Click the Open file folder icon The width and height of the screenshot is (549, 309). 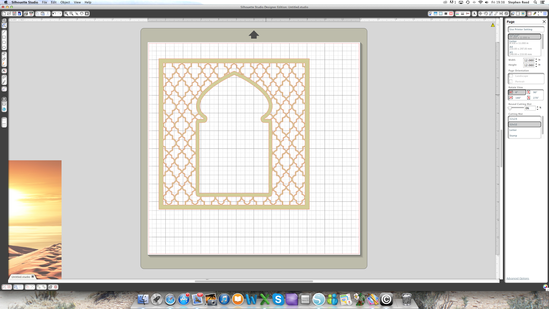(x=9, y=14)
